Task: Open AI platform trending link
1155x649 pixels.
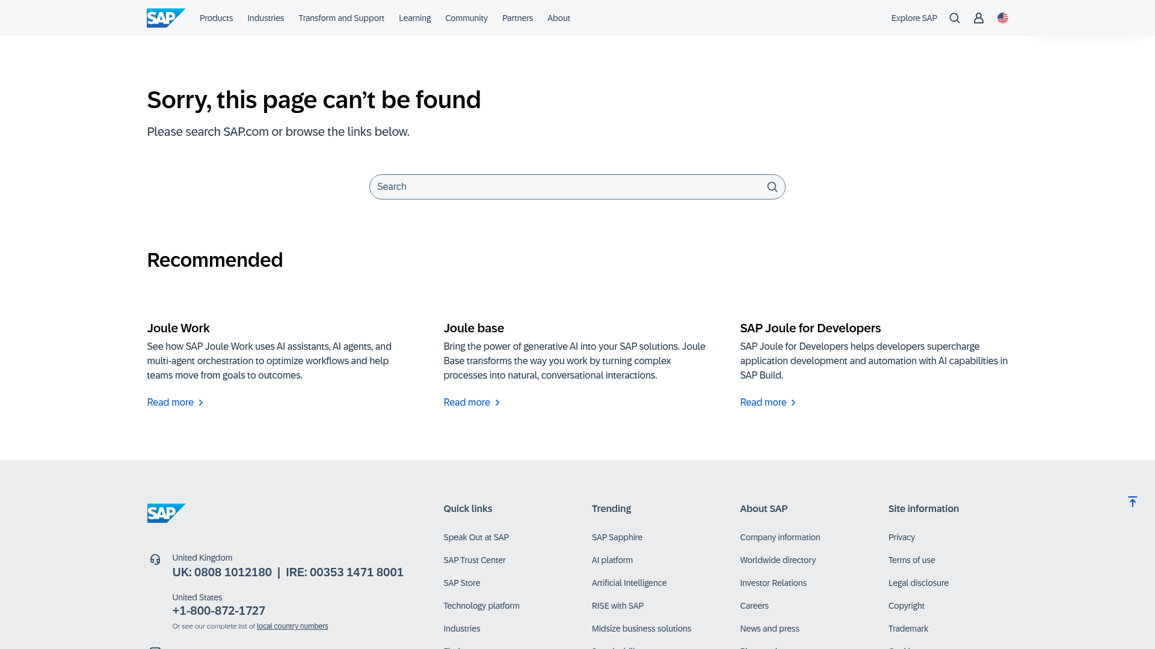Action: pos(612,560)
